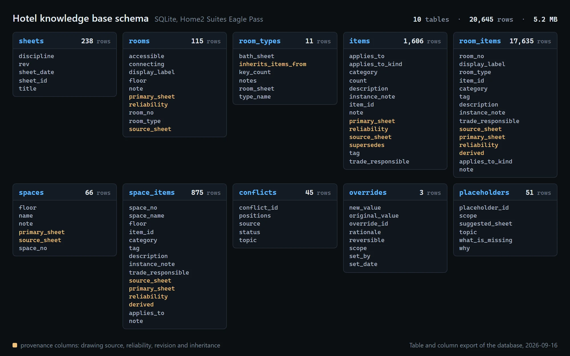Click key_count column in room_types
The height and width of the screenshot is (356, 570).
point(255,72)
